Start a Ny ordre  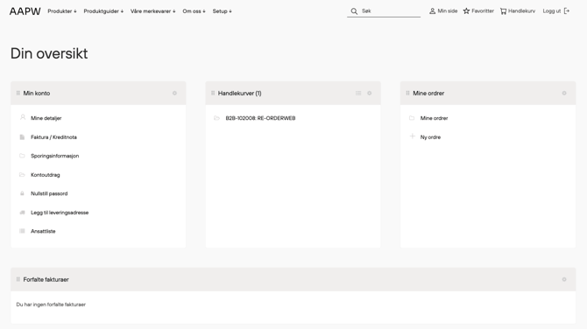430,137
